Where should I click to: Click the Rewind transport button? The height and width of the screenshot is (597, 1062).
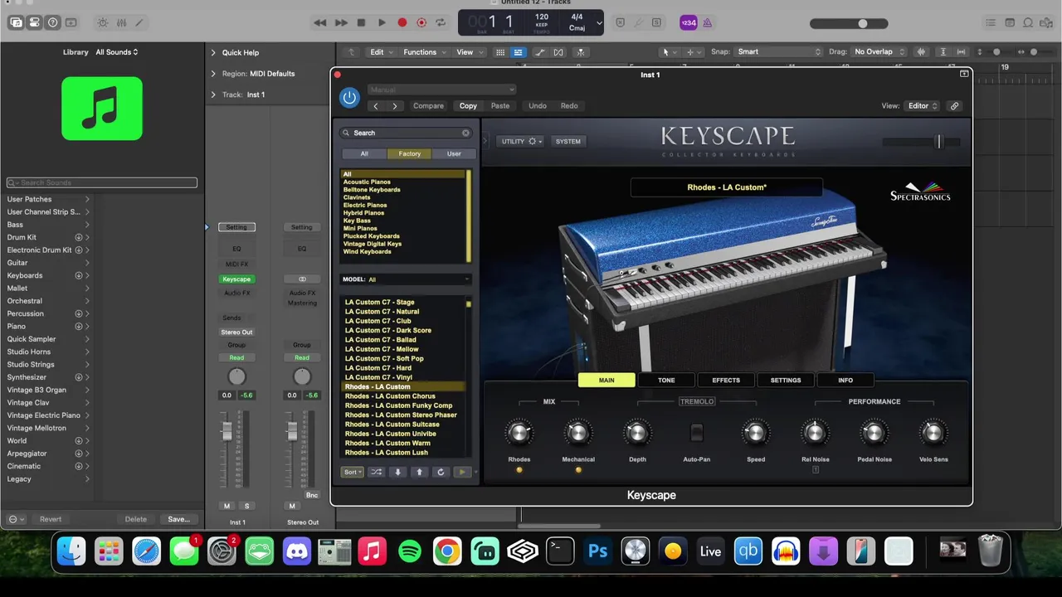click(319, 22)
